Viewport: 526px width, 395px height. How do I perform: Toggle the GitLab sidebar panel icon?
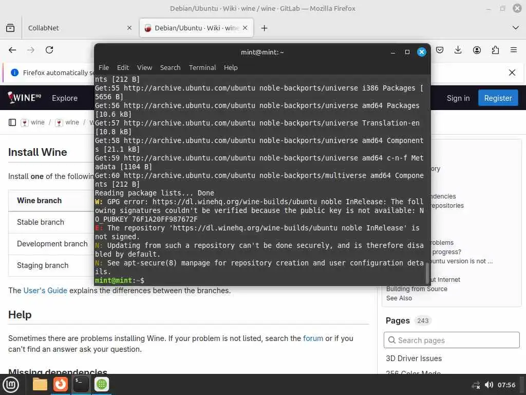(12, 122)
